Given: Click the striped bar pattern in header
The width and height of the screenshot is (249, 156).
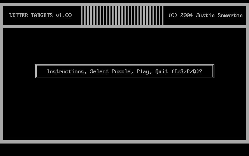Looking at the screenshot, I should click(x=122, y=16).
